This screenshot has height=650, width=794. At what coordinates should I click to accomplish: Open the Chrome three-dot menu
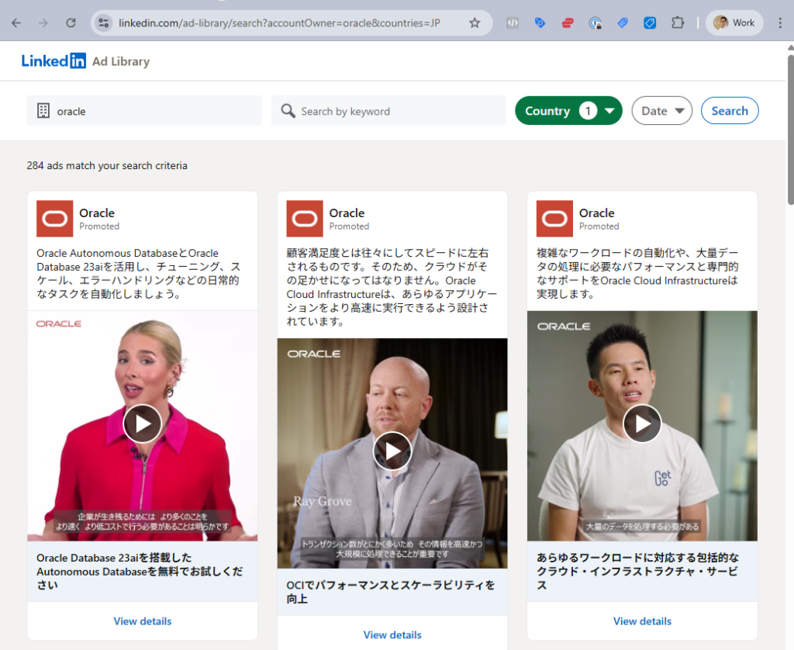(780, 22)
